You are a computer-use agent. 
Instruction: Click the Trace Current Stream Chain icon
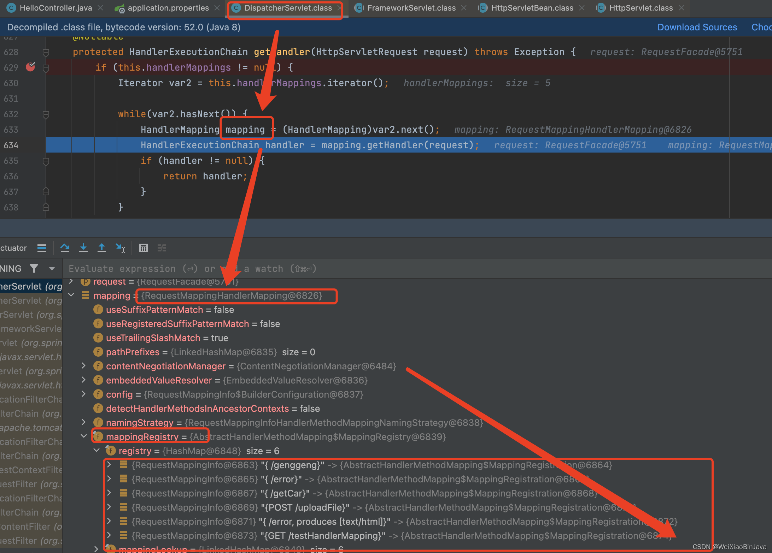click(x=162, y=248)
